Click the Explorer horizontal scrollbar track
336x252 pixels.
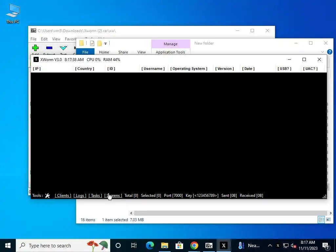click(x=231, y=213)
